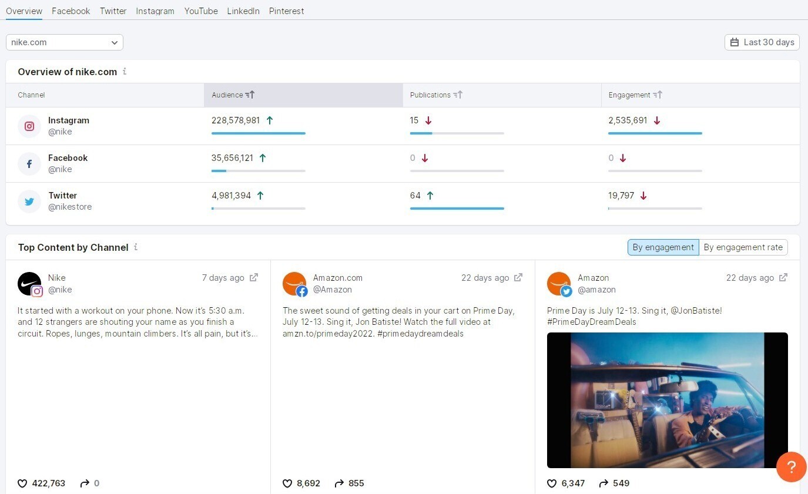This screenshot has height=494, width=808.
Task: Switch to the Facebook tab
Action: click(71, 11)
